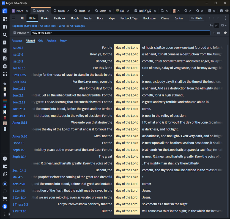Open the Factbook hexagon icon
The height and width of the screenshot is (219, 230).
pos(5,66)
